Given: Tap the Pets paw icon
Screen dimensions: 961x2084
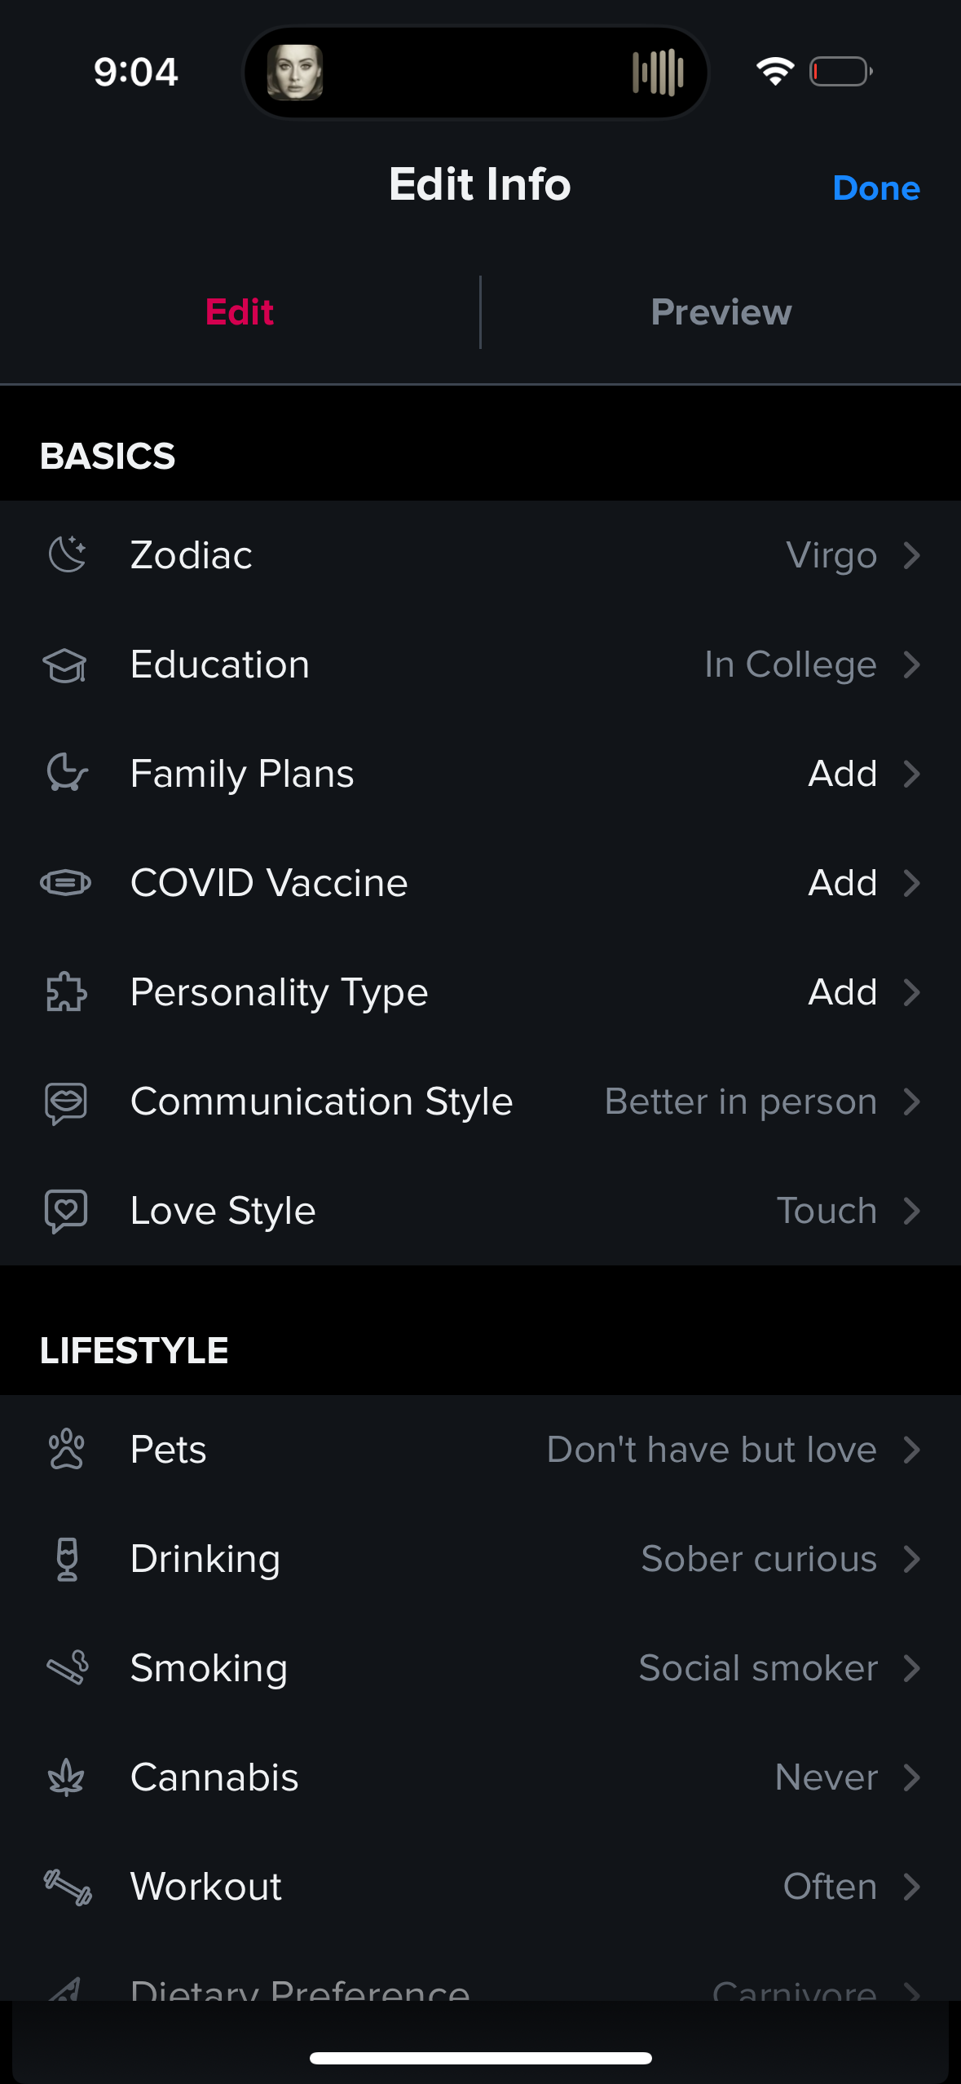Looking at the screenshot, I should click(66, 1450).
